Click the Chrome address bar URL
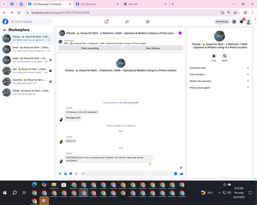This screenshot has height=205, width=257. [60, 13]
